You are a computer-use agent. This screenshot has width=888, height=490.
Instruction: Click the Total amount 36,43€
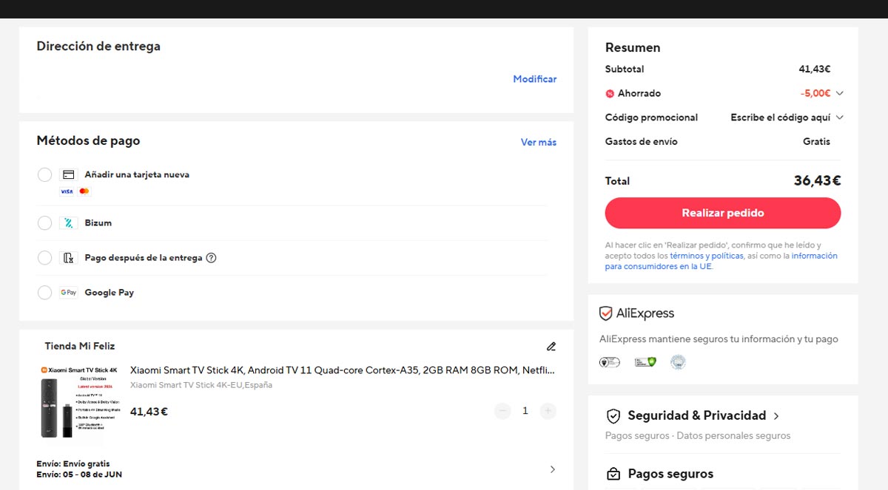coord(818,181)
